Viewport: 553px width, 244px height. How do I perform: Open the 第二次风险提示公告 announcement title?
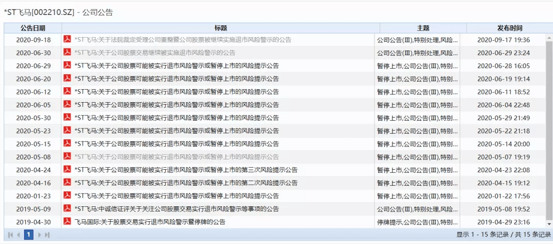tap(186, 183)
